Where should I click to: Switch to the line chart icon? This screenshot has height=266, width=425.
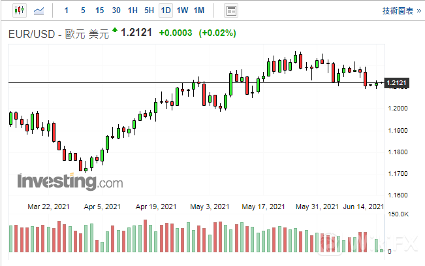point(40,10)
